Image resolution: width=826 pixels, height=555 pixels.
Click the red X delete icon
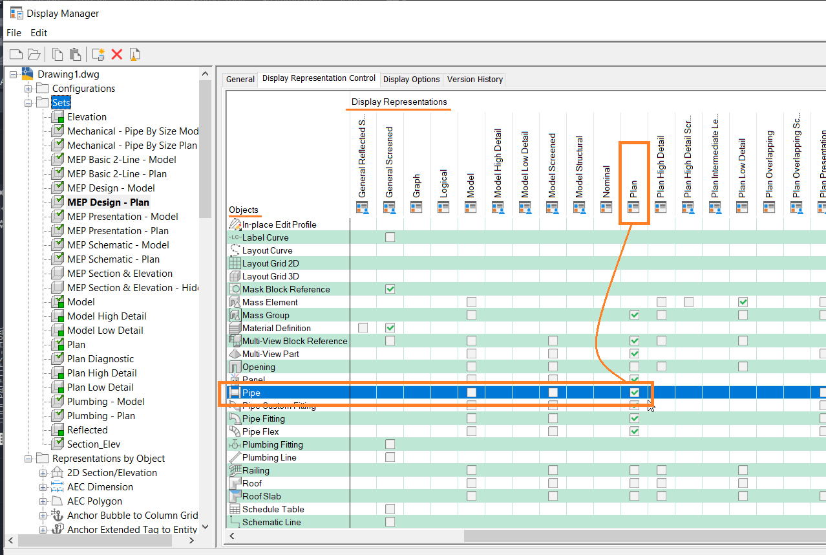pos(117,54)
